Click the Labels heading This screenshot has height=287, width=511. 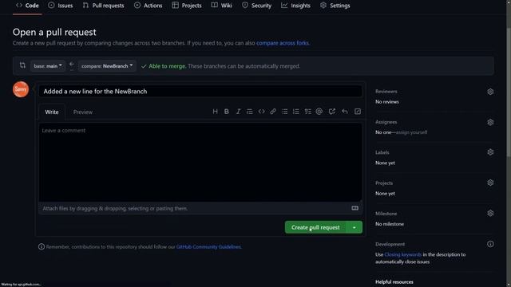382,152
